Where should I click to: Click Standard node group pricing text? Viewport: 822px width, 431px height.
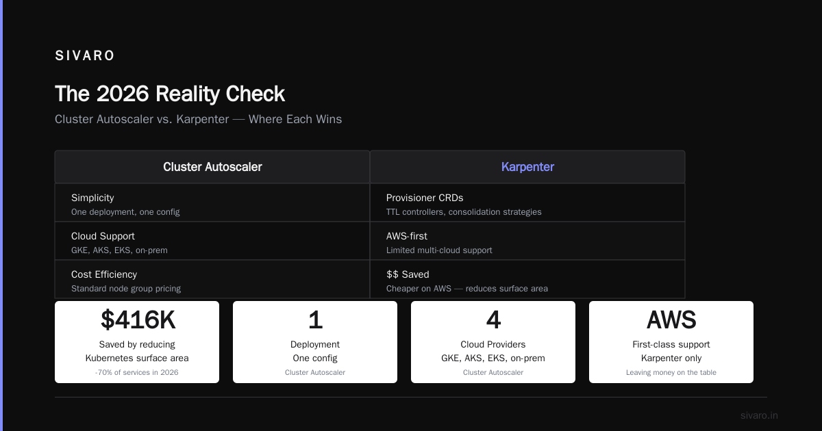click(126, 289)
